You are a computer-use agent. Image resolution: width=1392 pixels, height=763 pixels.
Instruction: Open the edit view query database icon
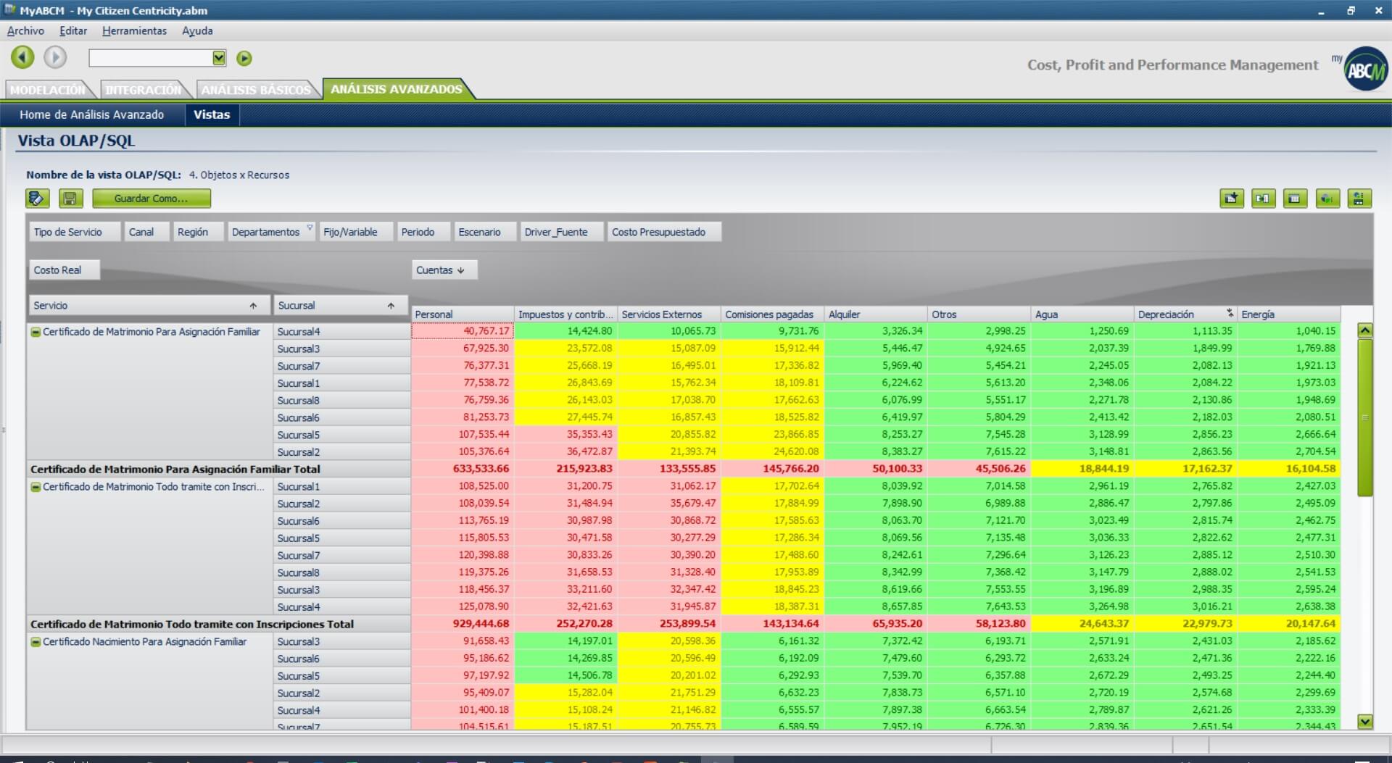(38, 198)
